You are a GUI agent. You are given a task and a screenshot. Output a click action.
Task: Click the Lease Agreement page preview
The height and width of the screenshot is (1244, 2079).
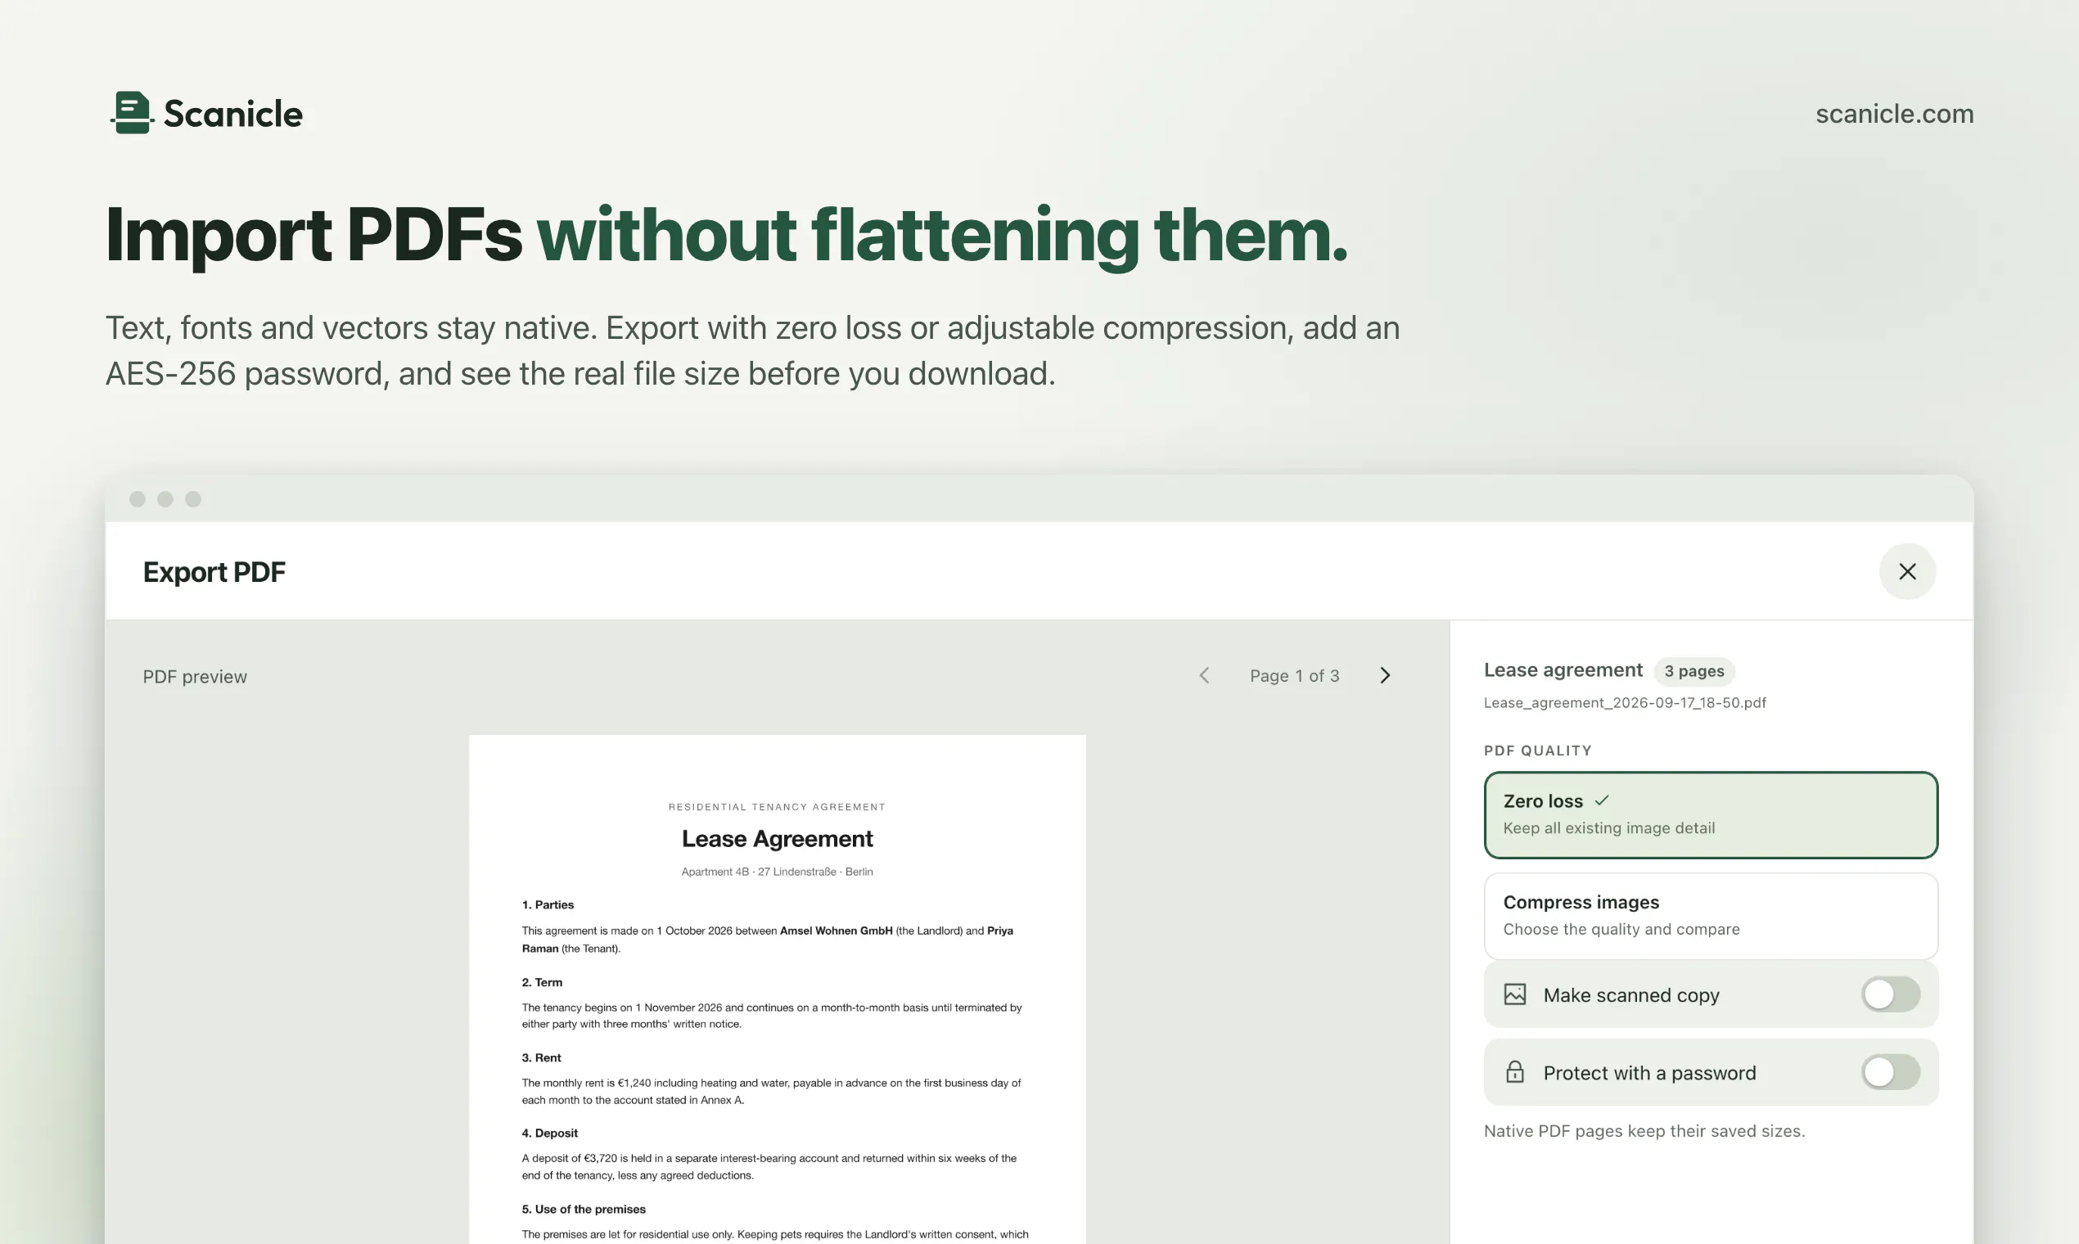(x=777, y=989)
